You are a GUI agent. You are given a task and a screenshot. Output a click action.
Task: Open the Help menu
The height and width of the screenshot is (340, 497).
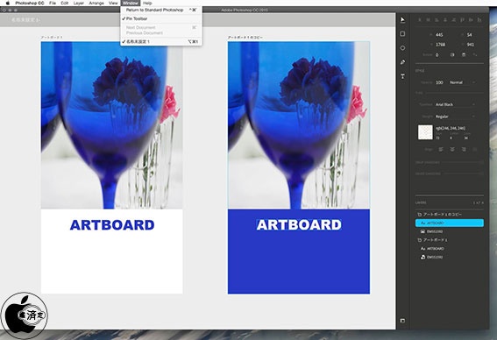click(147, 3)
